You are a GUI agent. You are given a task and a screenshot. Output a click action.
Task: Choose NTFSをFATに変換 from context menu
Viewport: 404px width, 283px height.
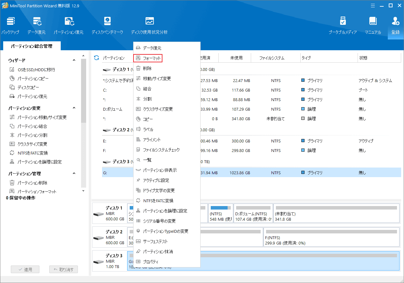coord(167,201)
